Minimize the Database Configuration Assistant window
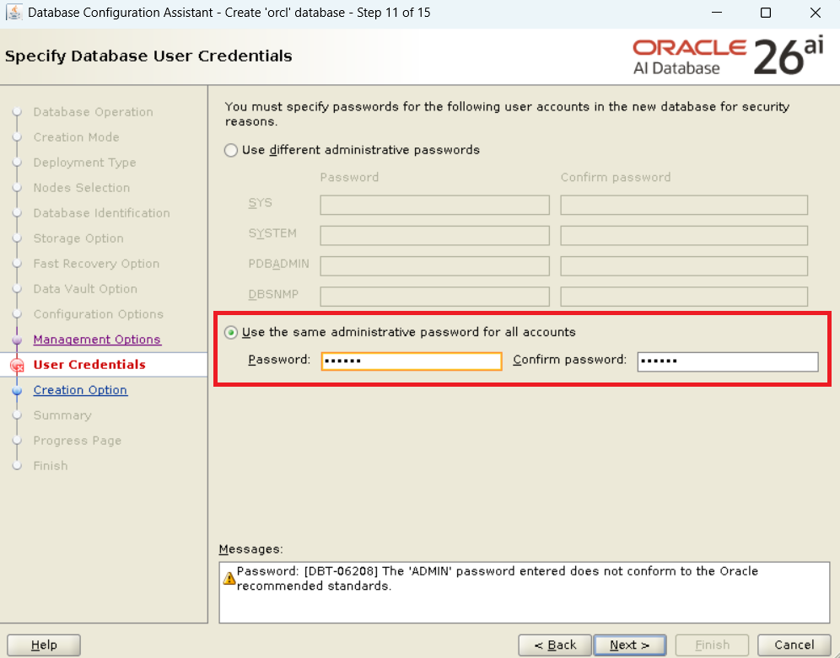 (716, 13)
